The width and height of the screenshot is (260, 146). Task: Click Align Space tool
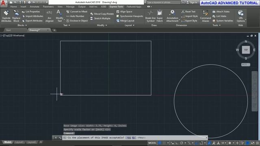point(124,12)
